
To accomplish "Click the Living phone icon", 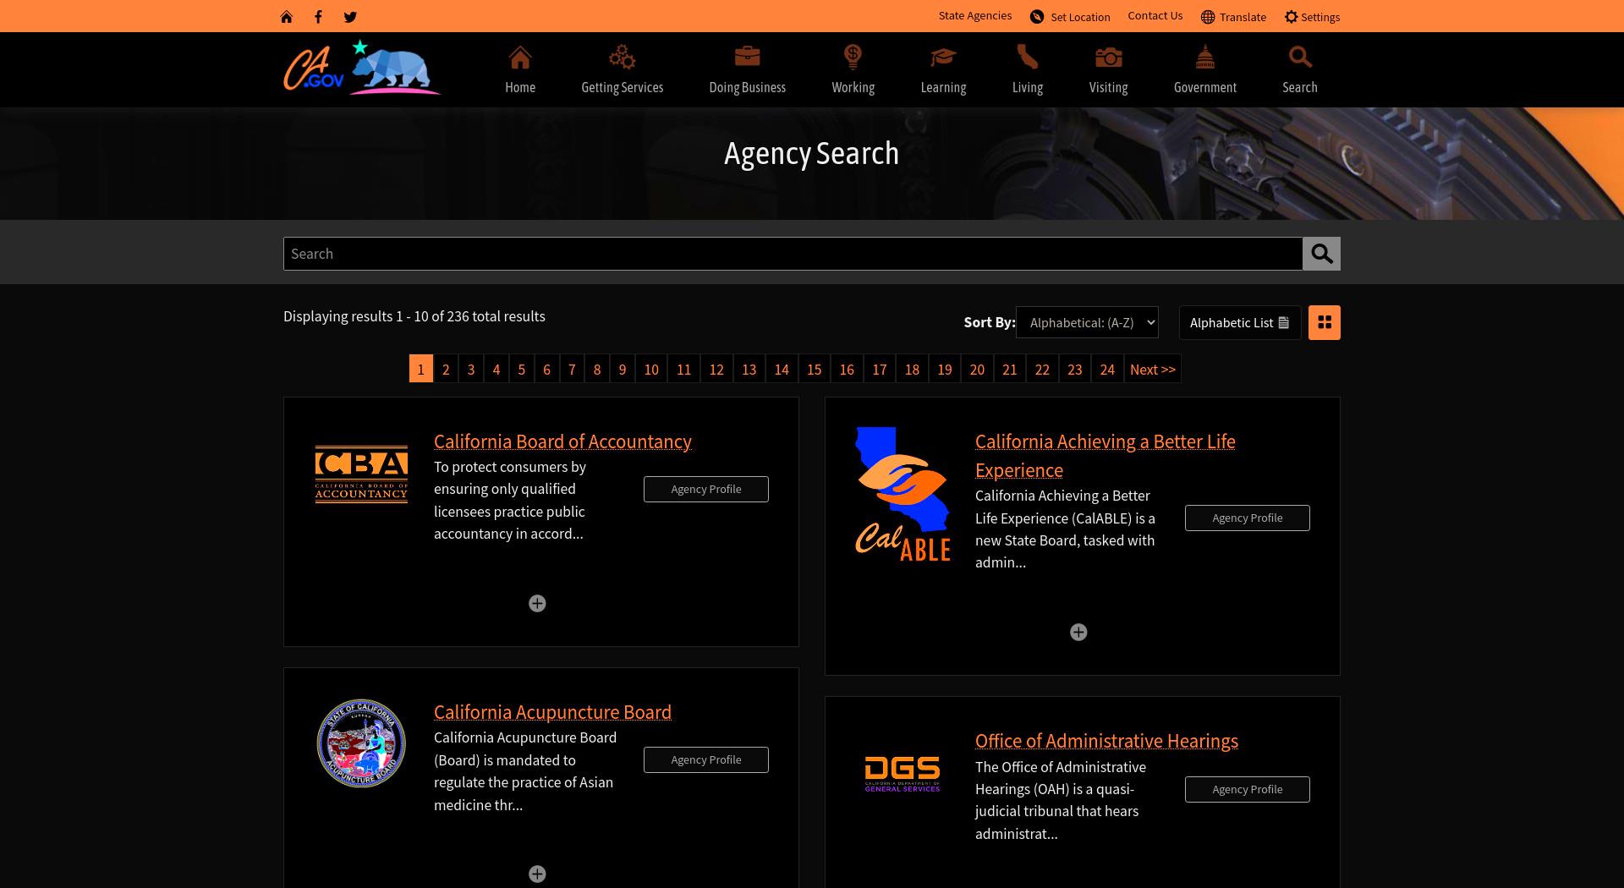I will (x=1027, y=57).
